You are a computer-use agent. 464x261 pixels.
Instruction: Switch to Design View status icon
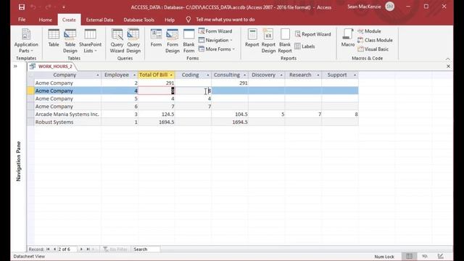click(441, 256)
